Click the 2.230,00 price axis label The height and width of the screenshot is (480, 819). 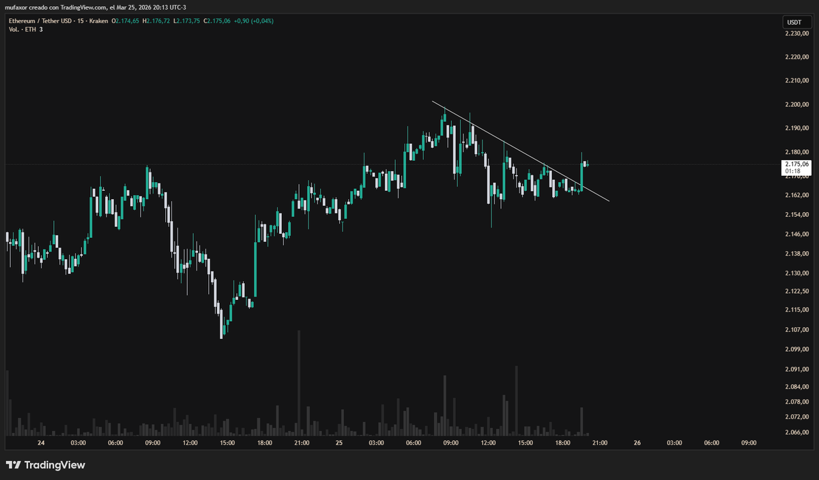[796, 34]
